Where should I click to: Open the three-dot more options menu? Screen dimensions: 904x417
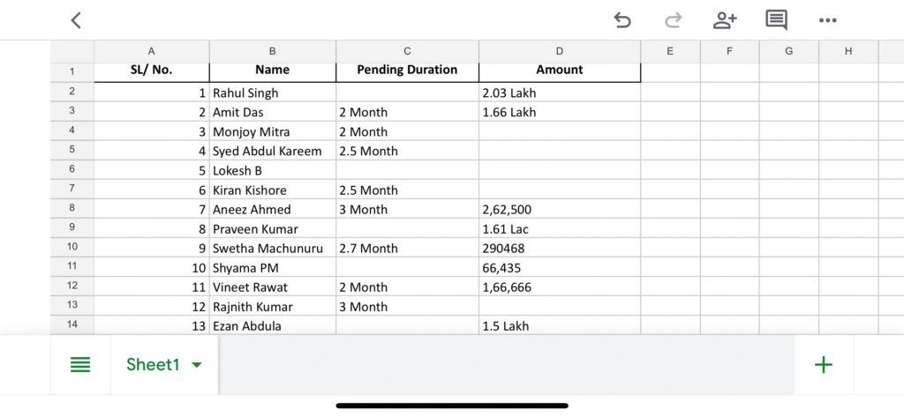tap(827, 20)
